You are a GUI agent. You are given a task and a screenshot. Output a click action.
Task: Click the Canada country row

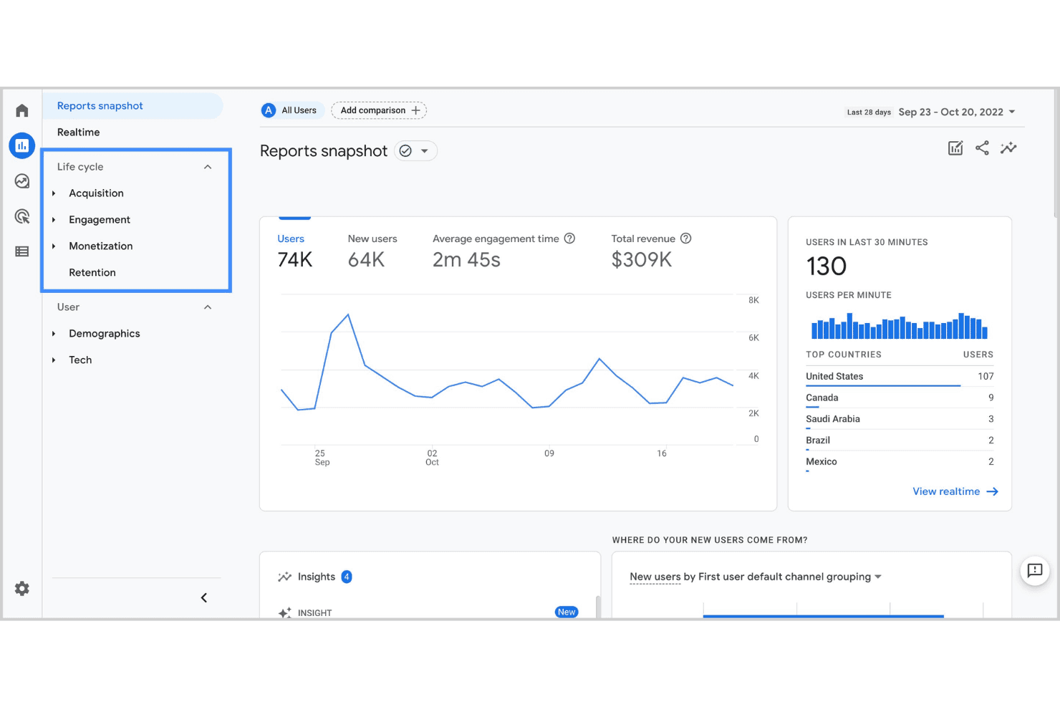900,398
